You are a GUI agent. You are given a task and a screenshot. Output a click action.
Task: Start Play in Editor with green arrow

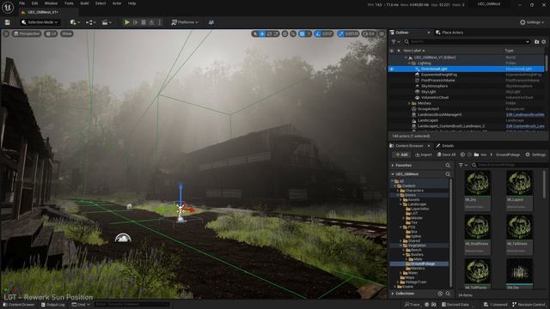tap(127, 22)
